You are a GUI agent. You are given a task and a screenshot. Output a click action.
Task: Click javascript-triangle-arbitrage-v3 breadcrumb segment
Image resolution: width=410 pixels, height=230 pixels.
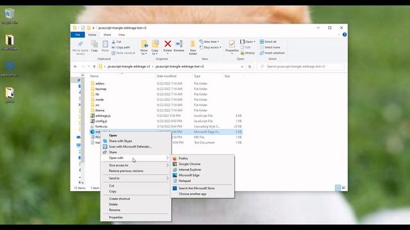click(x=129, y=66)
